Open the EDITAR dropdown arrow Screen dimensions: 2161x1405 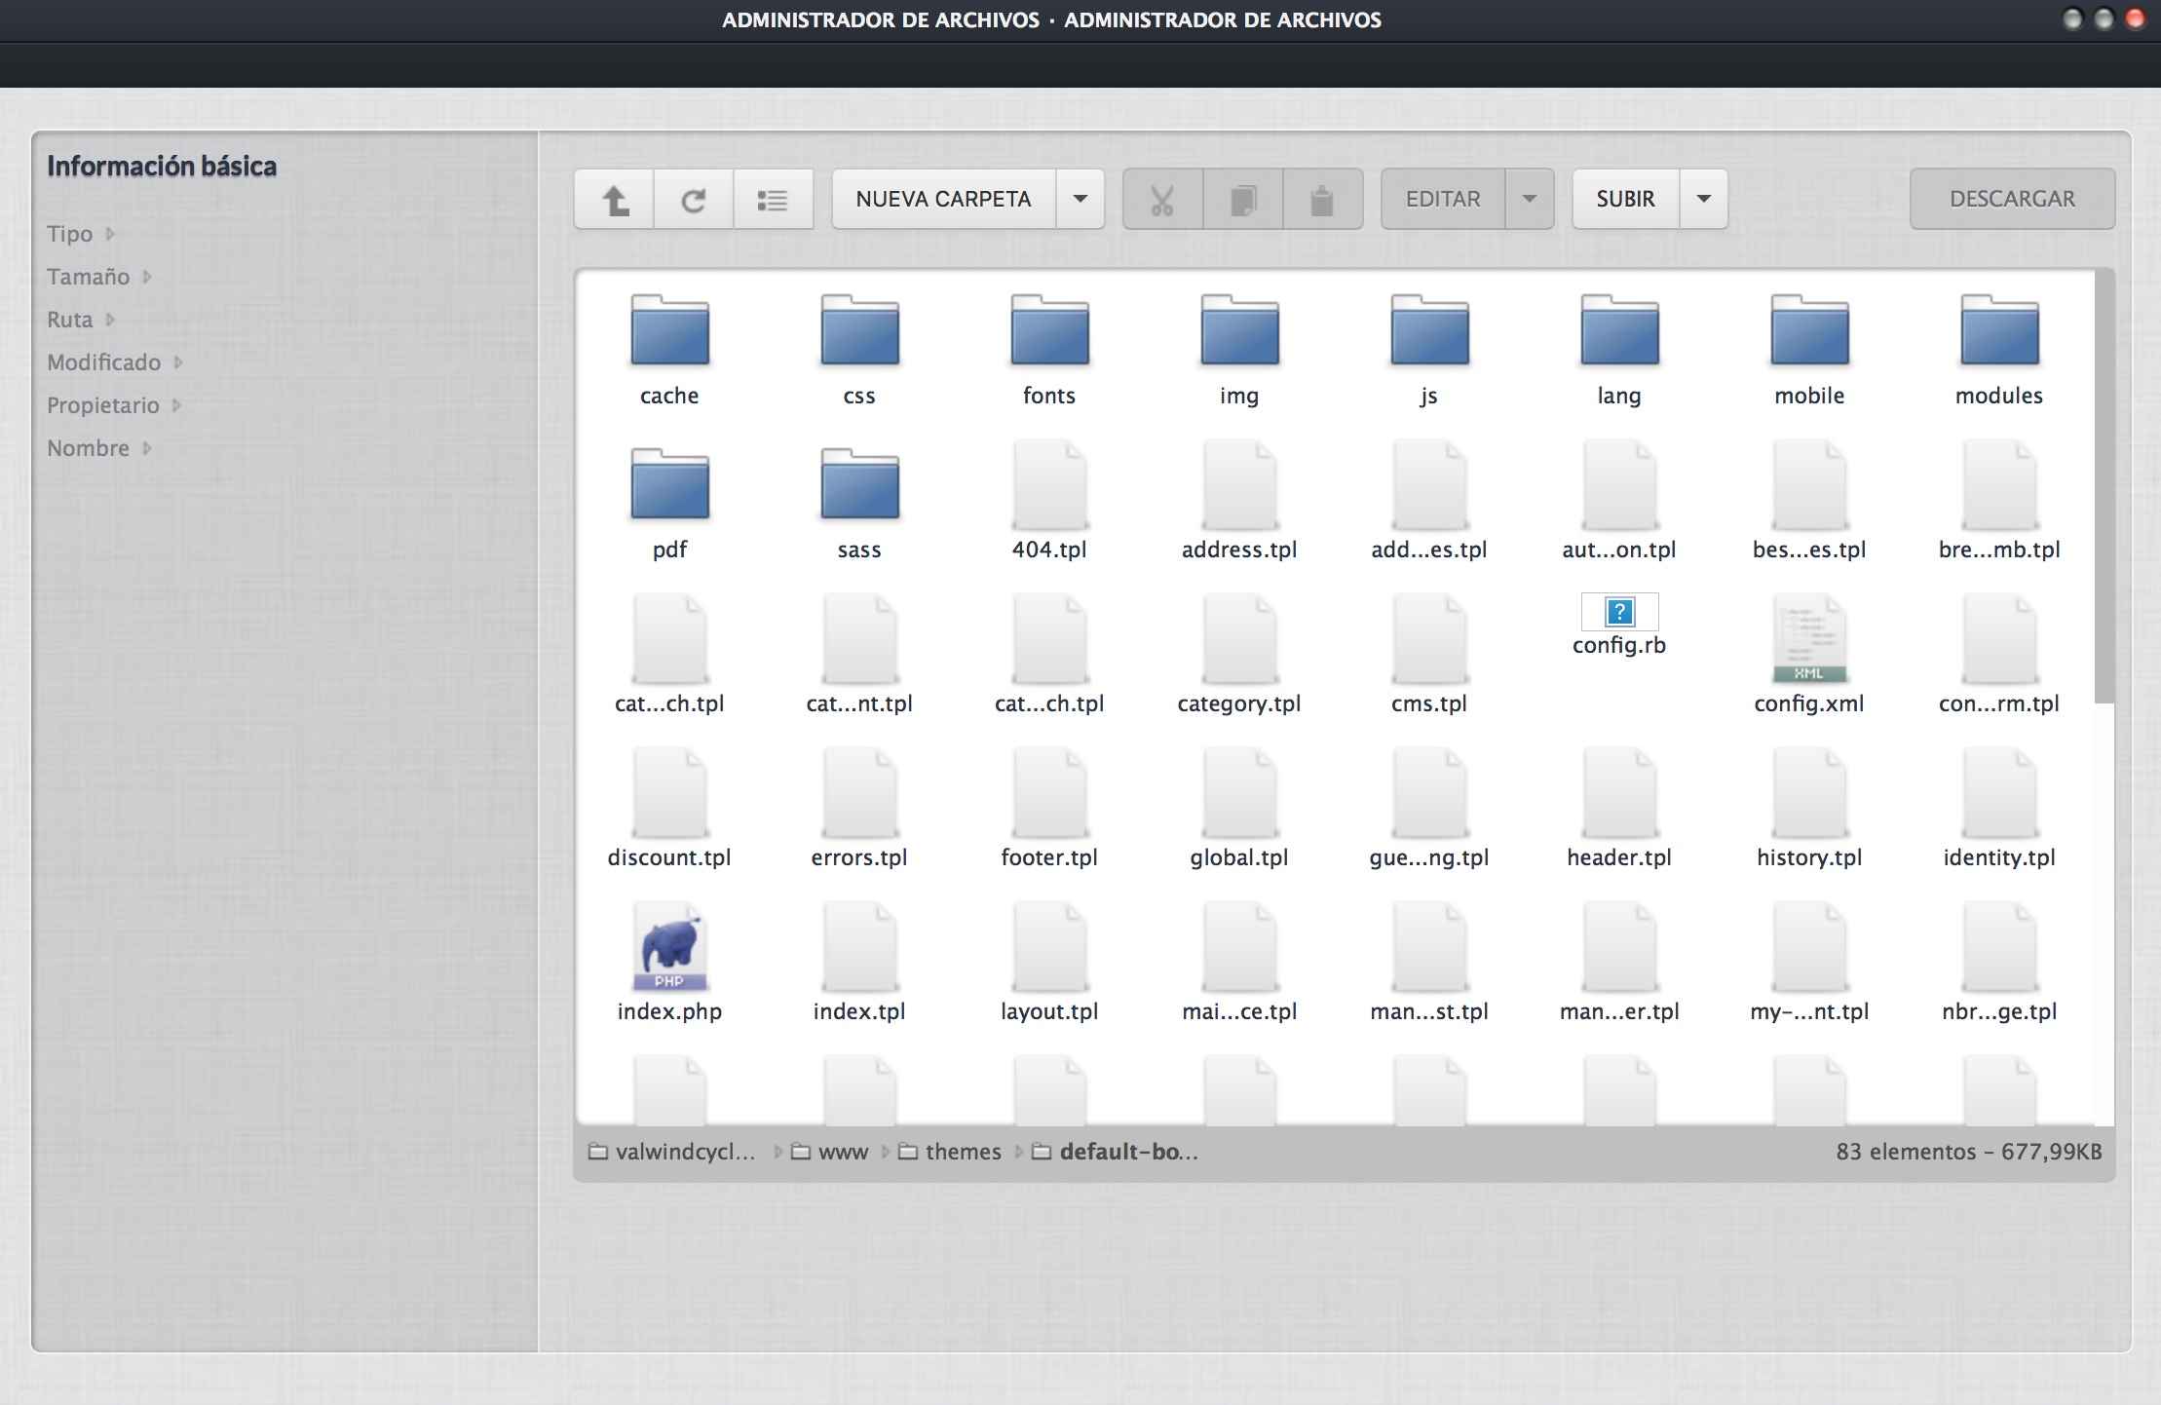click(x=1529, y=199)
